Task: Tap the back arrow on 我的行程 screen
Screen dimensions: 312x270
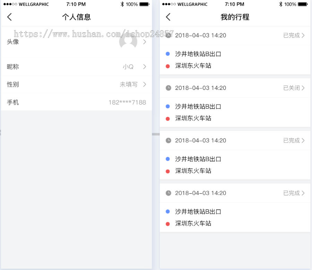Action: (168, 17)
